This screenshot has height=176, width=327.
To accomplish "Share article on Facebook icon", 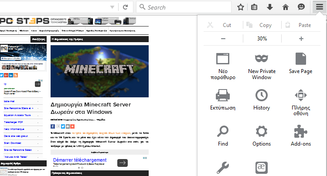I will [53, 126].
